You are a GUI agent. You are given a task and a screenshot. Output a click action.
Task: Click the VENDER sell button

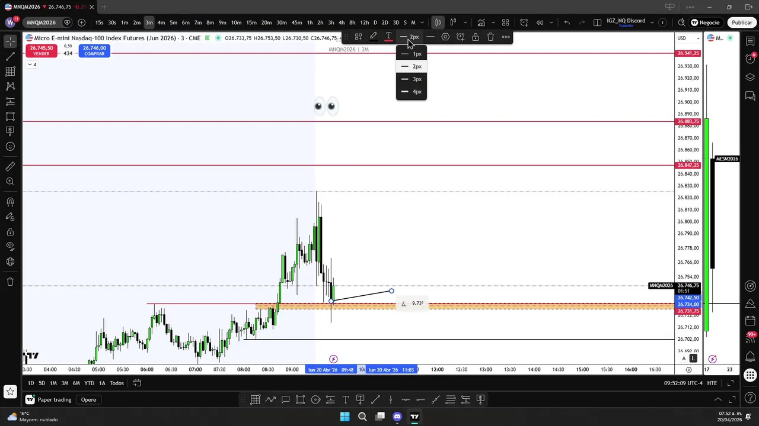point(41,50)
